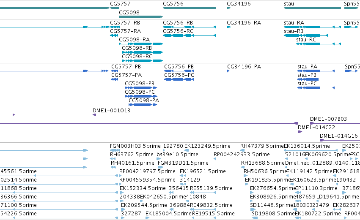
Task: Click protein CG34196-PA
Action: [244, 67]
